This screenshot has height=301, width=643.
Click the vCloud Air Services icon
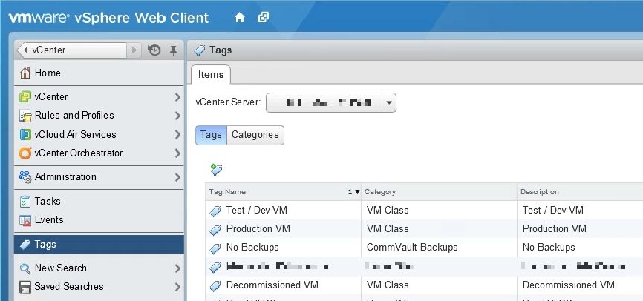(25, 135)
